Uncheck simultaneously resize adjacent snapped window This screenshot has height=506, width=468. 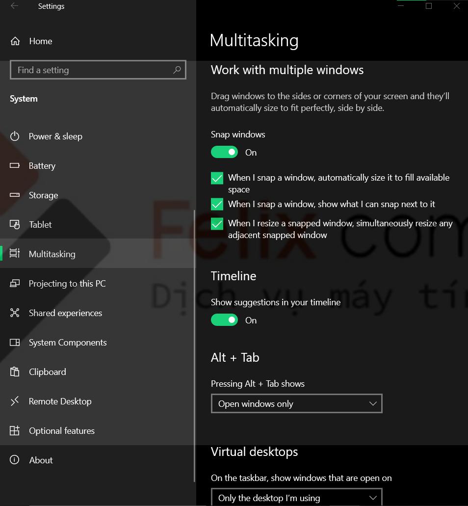217,224
